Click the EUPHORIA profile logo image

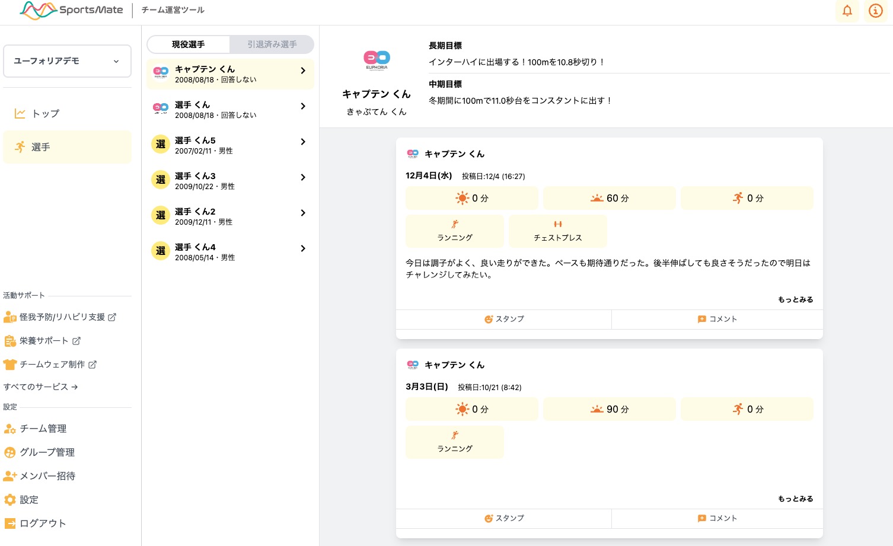coord(377,60)
